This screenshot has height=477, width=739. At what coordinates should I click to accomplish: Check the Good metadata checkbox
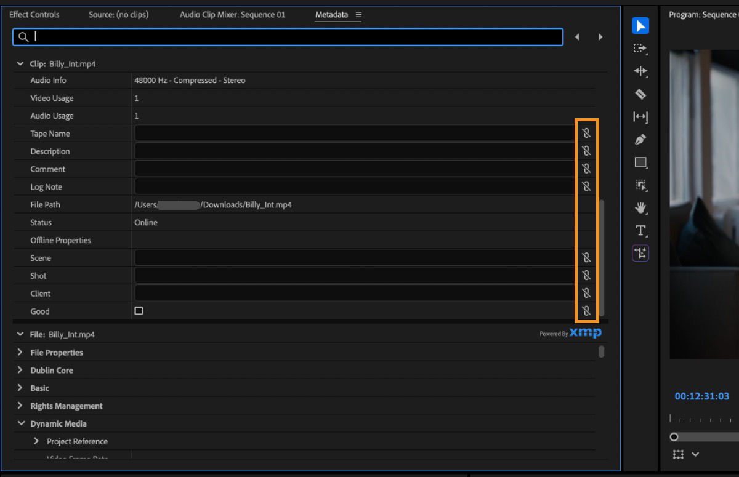tap(138, 310)
